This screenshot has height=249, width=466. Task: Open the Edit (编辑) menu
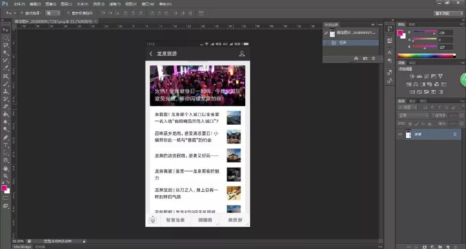(35, 4)
